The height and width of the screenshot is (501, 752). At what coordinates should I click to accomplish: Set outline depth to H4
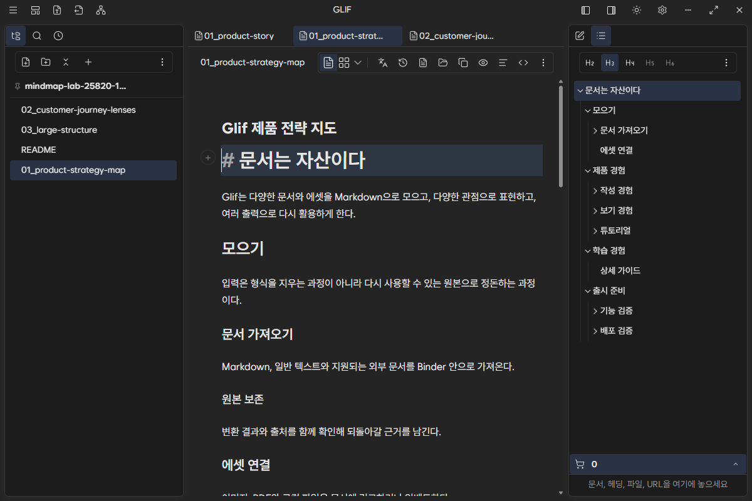point(630,63)
